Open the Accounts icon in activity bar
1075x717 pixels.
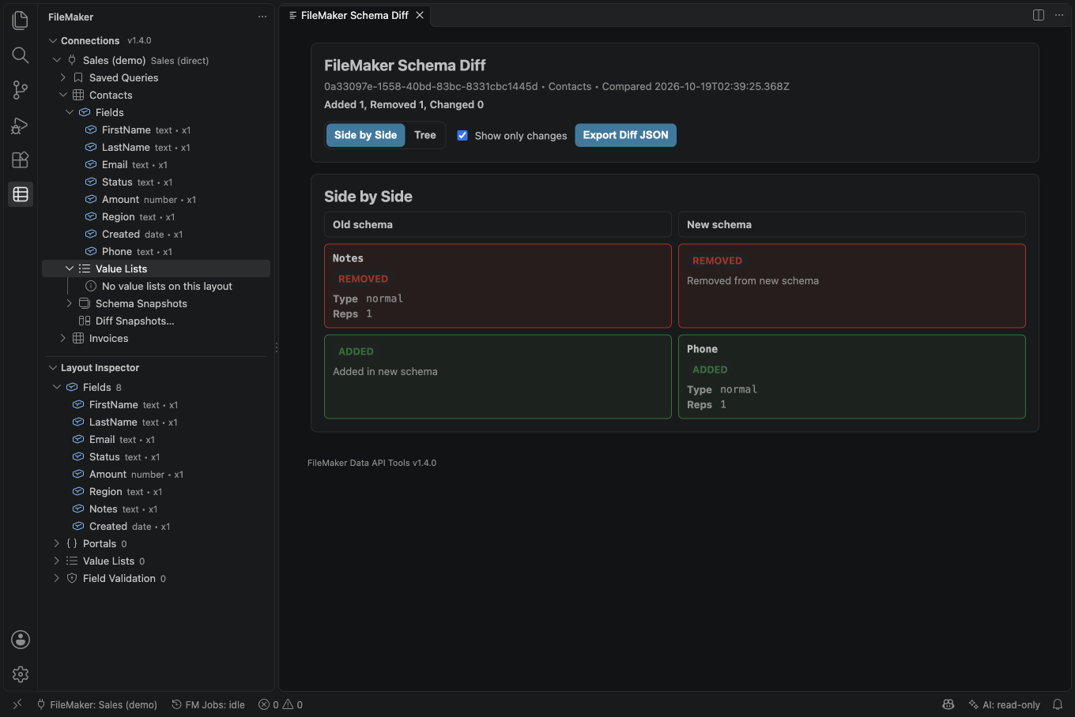coord(21,640)
